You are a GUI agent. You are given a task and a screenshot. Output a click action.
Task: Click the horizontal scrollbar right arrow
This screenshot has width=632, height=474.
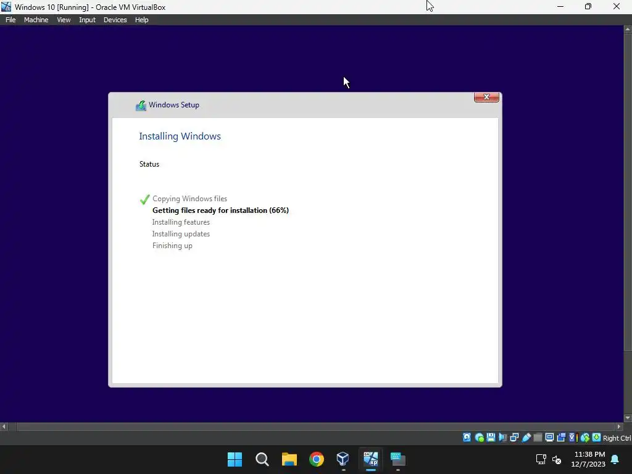619,426
